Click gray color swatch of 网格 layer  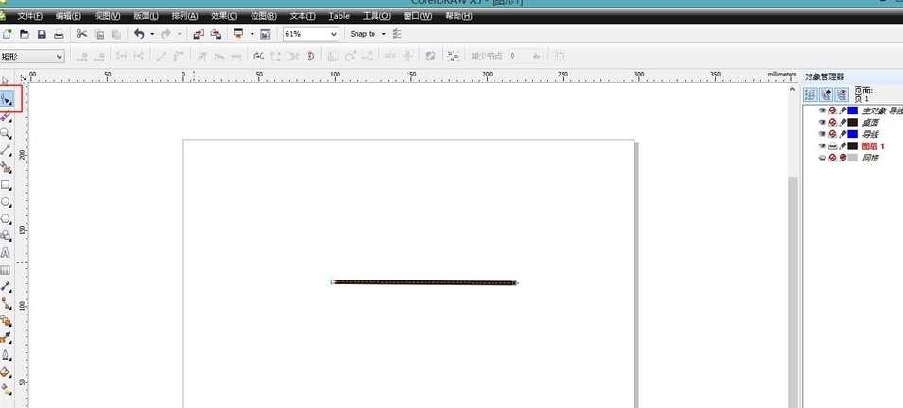pos(853,158)
